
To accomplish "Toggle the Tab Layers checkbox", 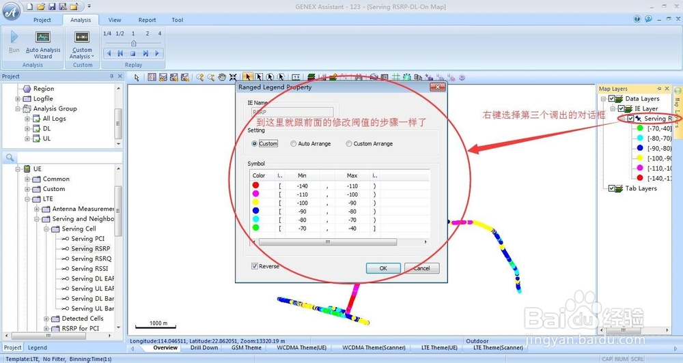I will [x=611, y=188].
